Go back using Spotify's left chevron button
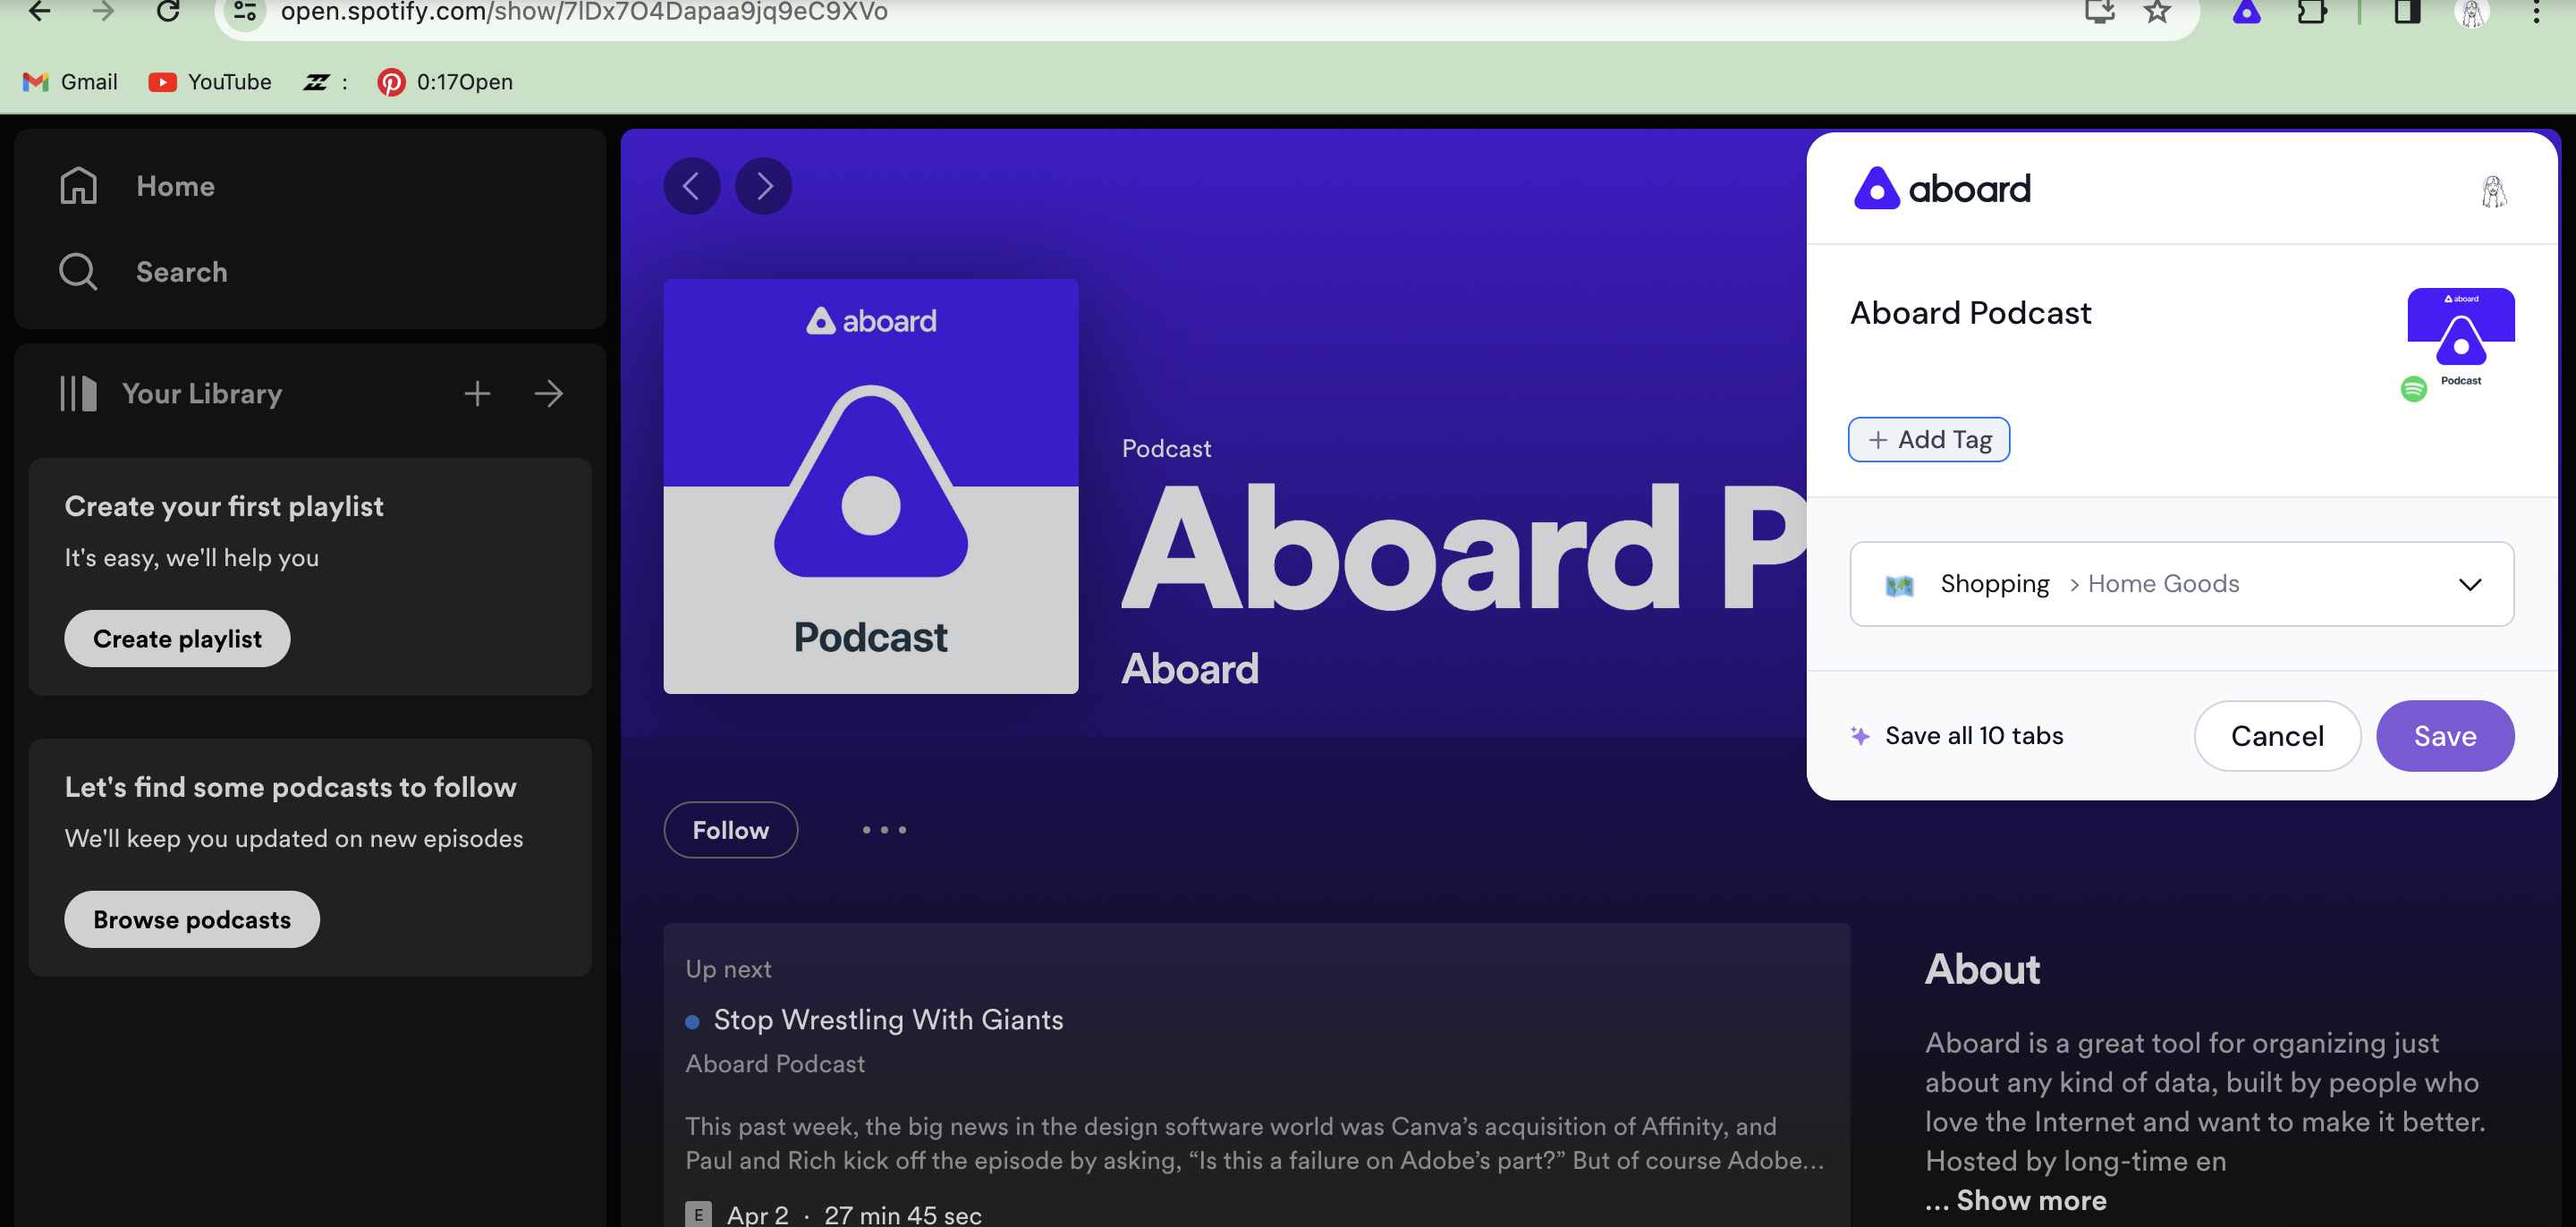Image resolution: width=2576 pixels, height=1227 pixels. (691, 186)
